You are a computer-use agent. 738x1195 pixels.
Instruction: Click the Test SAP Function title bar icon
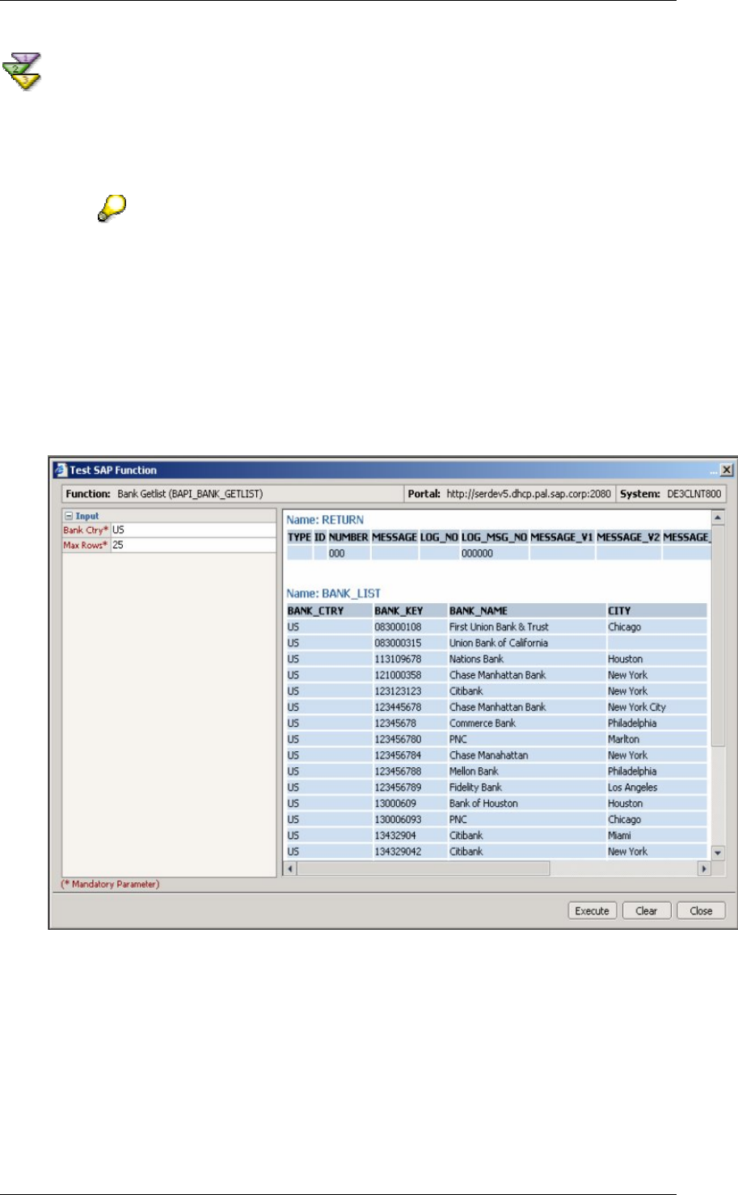(x=60, y=471)
